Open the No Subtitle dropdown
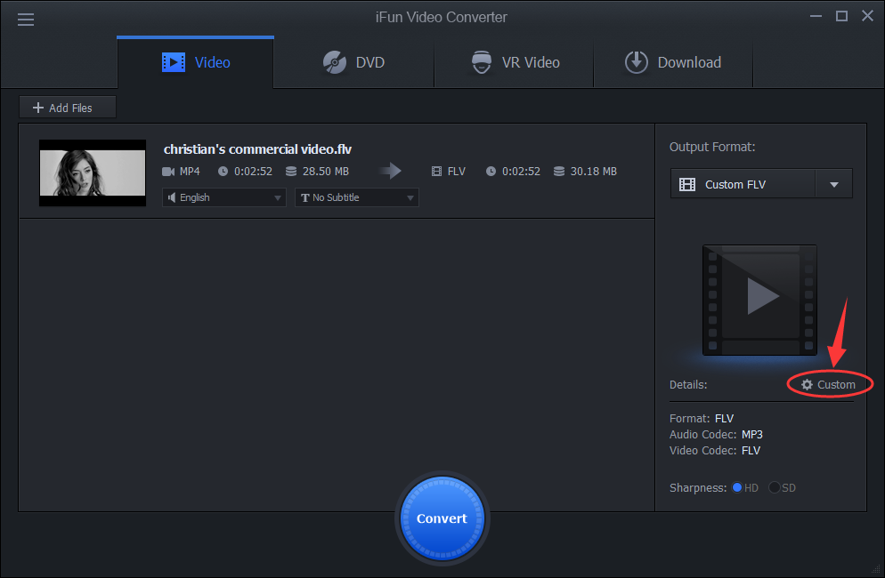This screenshot has height=578, width=885. click(x=357, y=197)
